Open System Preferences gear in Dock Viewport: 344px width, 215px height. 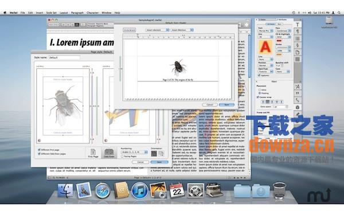coord(196,190)
